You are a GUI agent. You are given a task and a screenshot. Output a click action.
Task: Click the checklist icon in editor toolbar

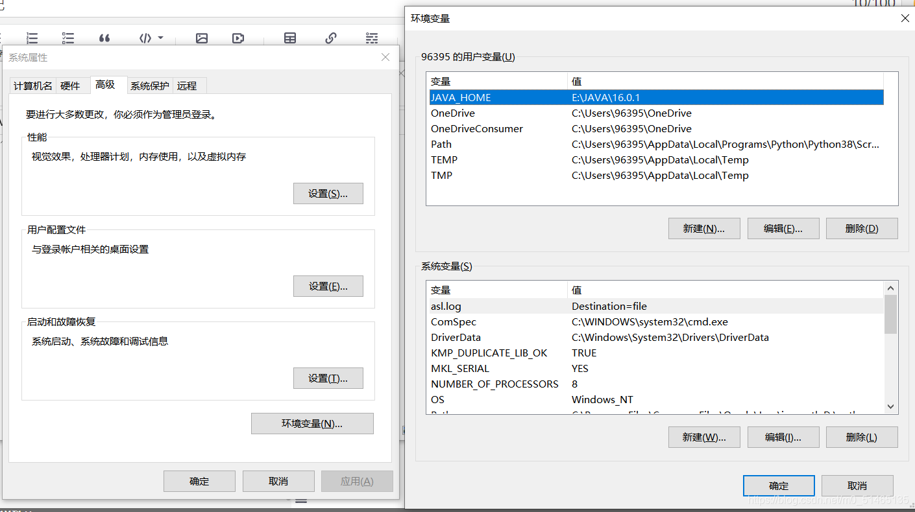(68, 38)
